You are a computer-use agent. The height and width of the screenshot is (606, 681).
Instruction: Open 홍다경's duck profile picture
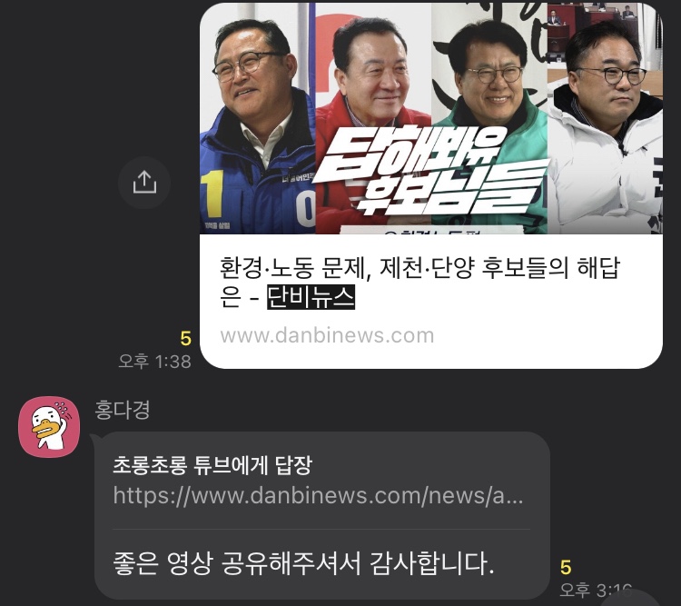pyautogui.click(x=49, y=426)
